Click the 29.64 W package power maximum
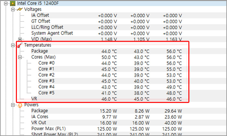Screen dimensions: 227x136 (173, 111)
